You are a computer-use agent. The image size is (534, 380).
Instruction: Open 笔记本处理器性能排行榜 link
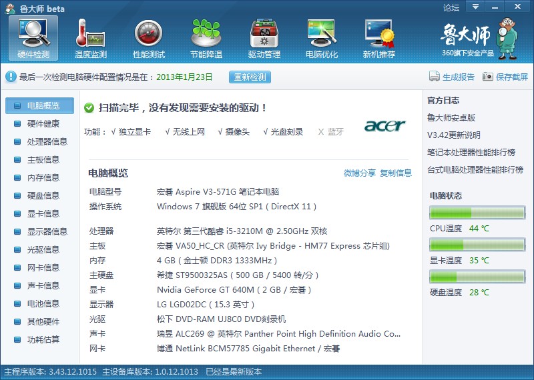(x=471, y=153)
